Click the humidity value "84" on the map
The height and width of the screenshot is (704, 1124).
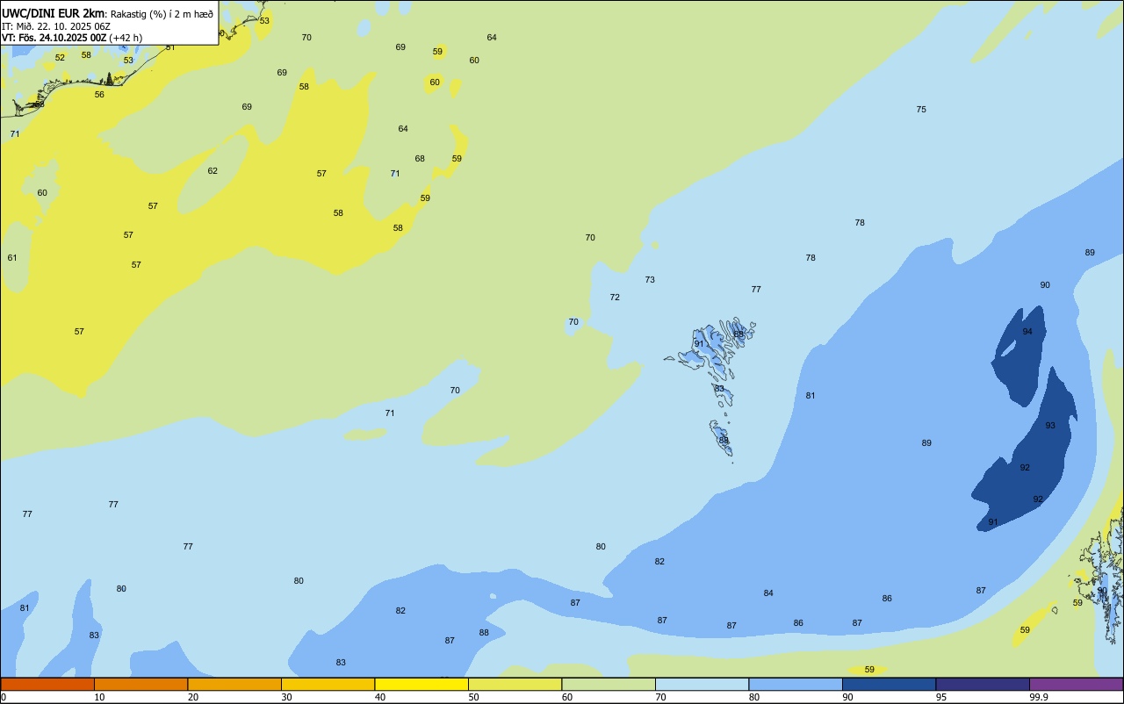tap(768, 593)
